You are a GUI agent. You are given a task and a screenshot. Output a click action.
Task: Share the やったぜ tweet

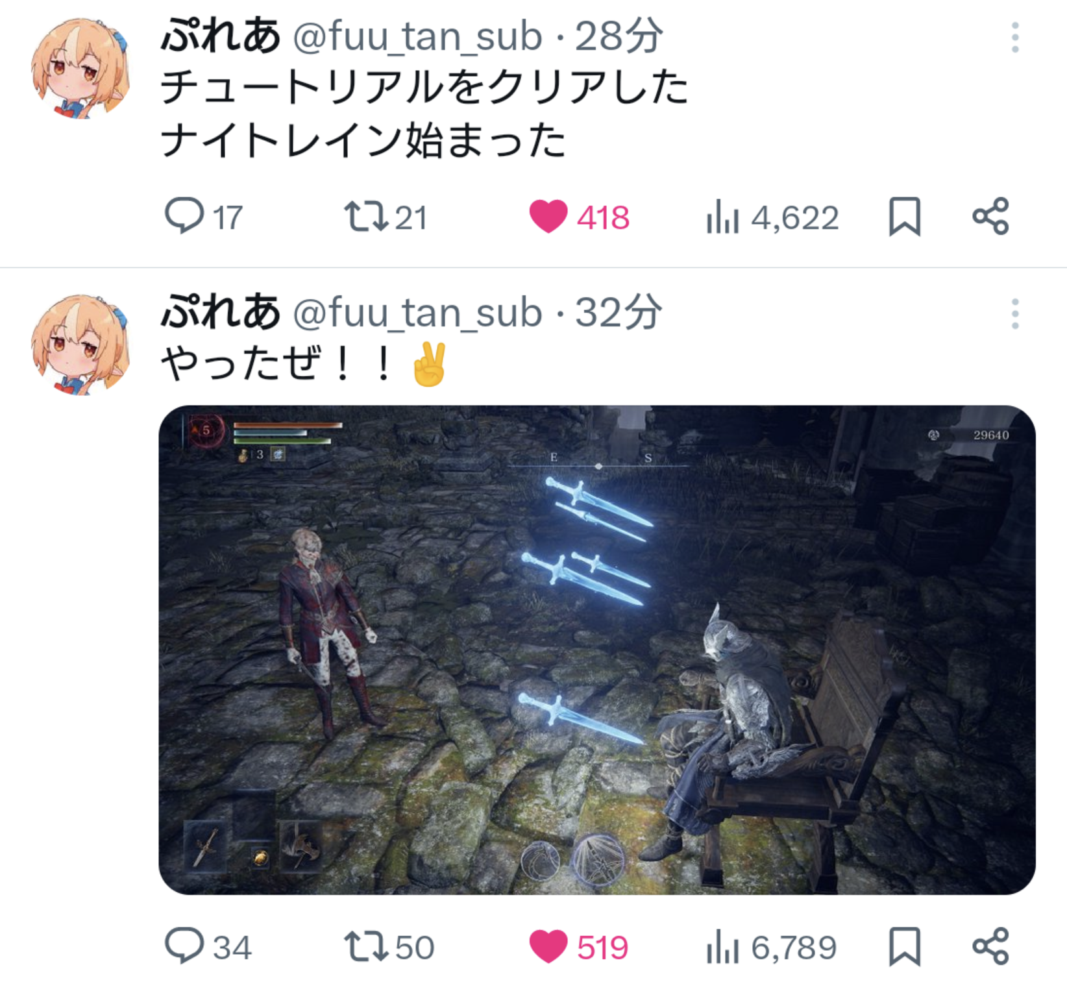pyautogui.click(x=990, y=946)
